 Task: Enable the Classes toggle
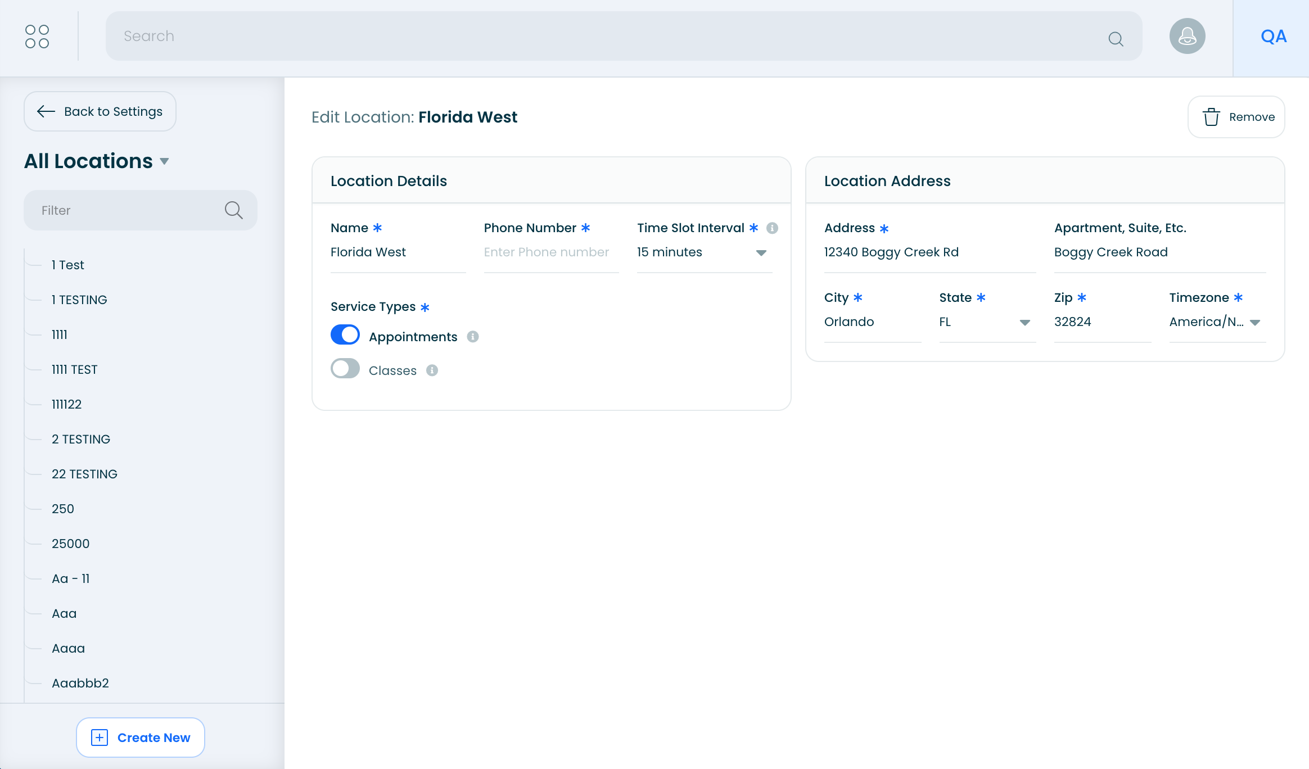345,369
